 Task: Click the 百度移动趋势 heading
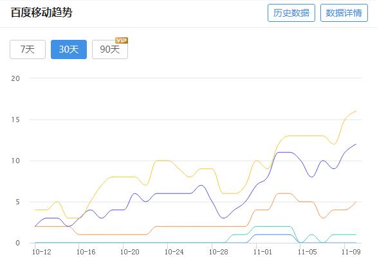pos(41,12)
